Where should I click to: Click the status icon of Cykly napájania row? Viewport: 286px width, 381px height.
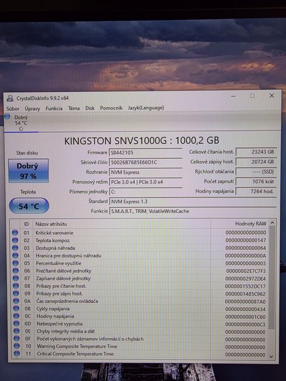[16, 309]
